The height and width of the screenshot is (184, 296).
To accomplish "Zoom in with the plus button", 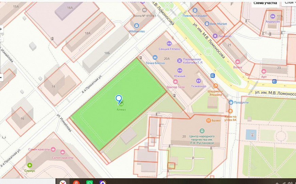I will pyautogui.click(x=1, y=29).
